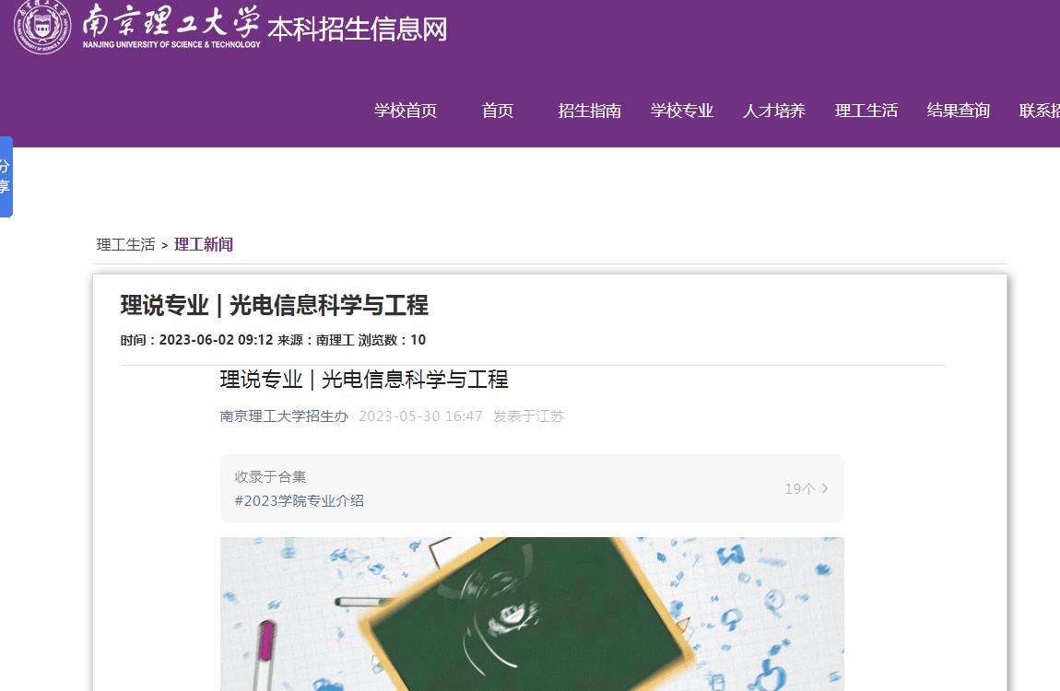Screen dimensions: 1060x691
Task: Click the 本科招生信息网 site heading
Action: [357, 29]
